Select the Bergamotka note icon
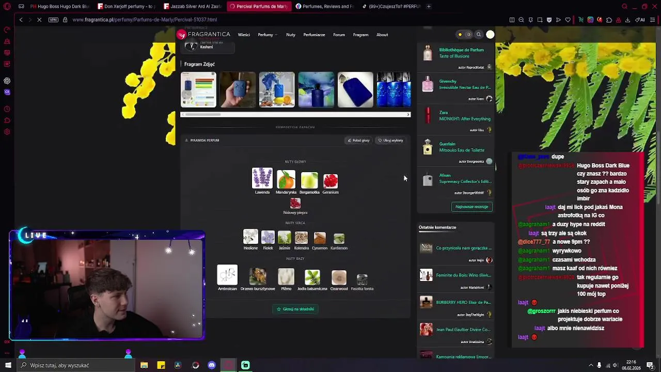 (309, 180)
